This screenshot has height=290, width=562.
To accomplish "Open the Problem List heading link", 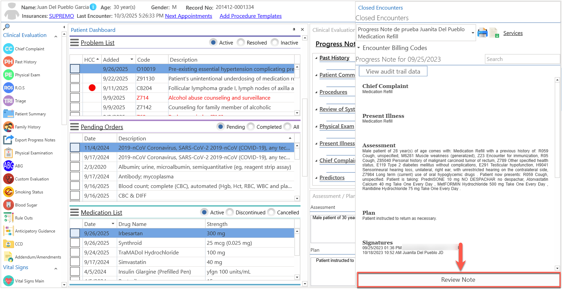I will click(98, 43).
